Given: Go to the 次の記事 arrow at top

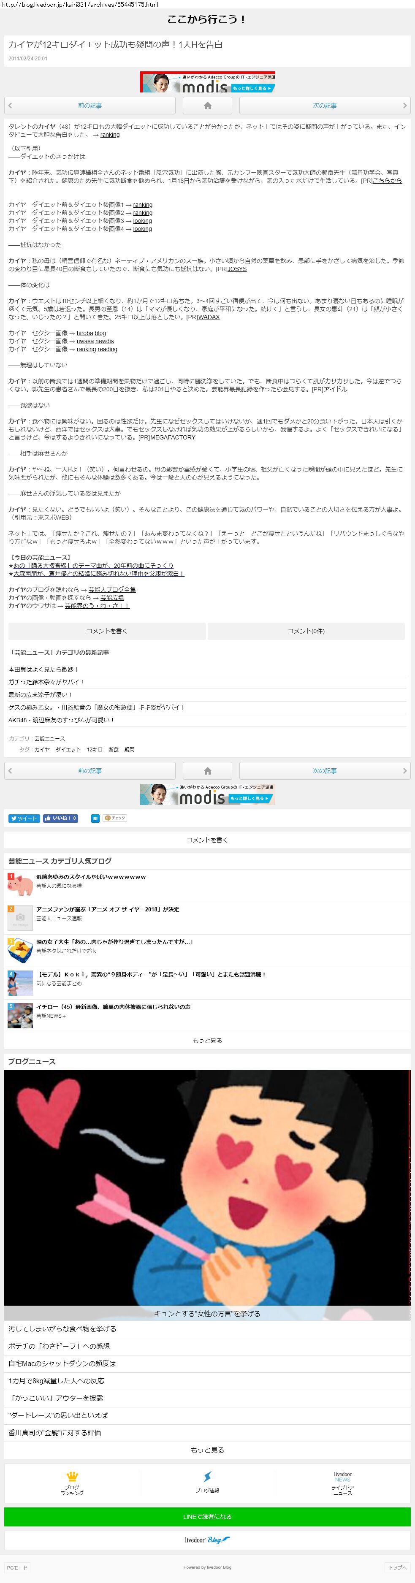Looking at the screenshot, I should pos(325,106).
